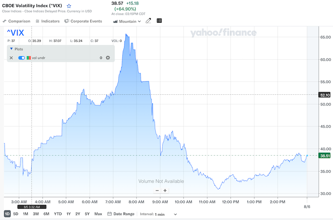The image size is (333, 220).
Task: Select the 1D time range
Action: (x=7, y=214)
